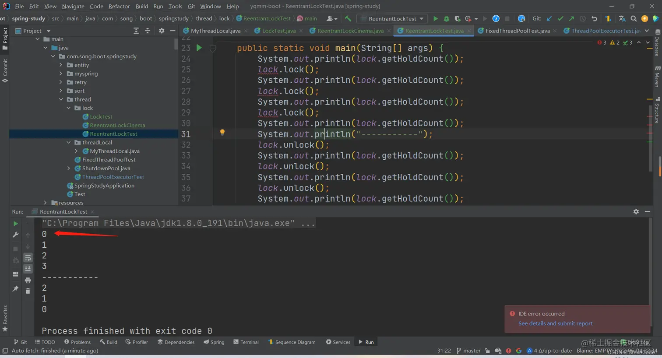This screenshot has width=662, height=358.
Task: Rollback changes with the undo arrow icon
Action: coord(594,19)
